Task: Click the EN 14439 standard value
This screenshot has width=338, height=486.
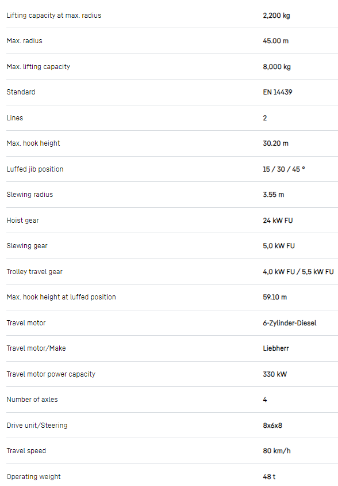Action: 277,92
